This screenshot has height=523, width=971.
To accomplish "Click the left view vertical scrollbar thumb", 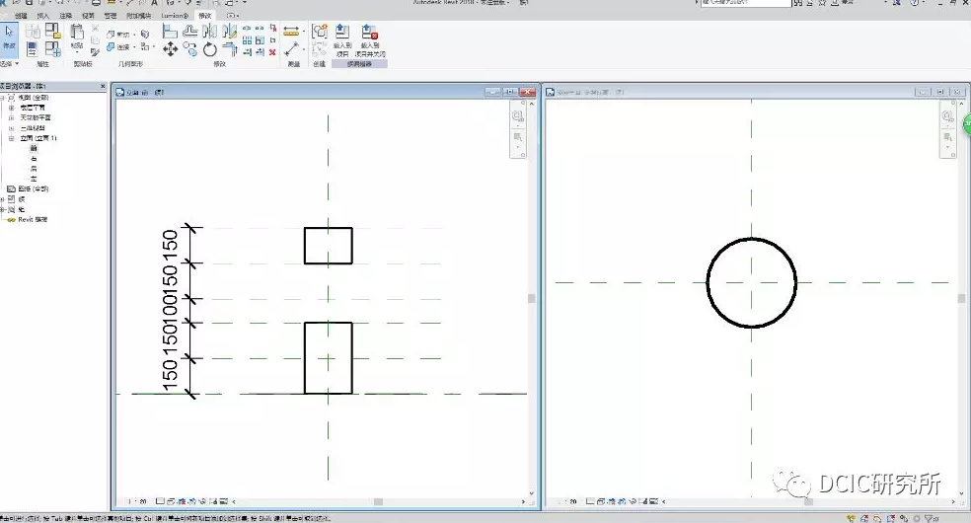I will click(531, 298).
